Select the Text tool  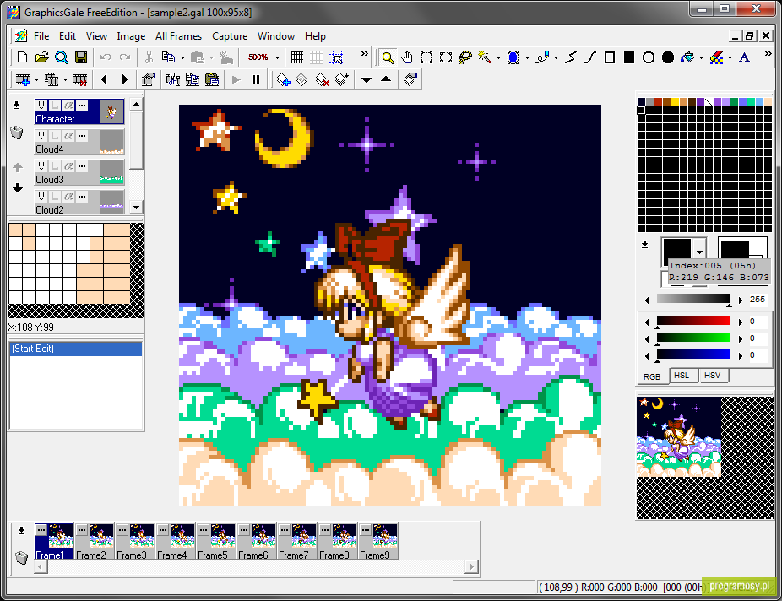coord(745,57)
